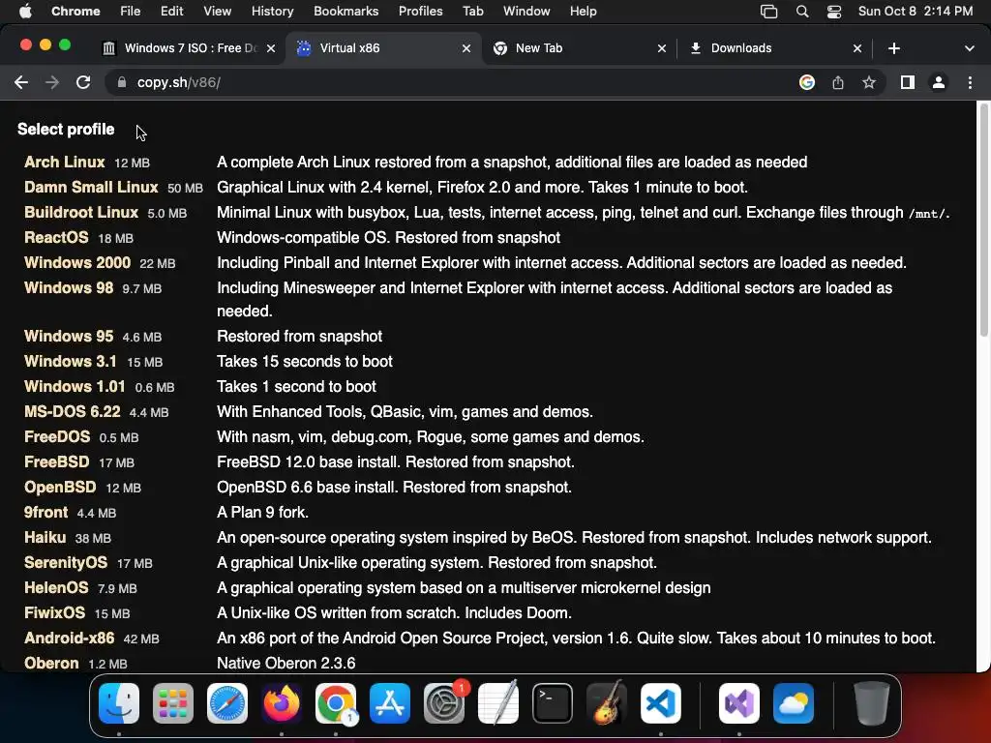Click the Chrome icon in Dock
Screen dimensions: 991x743
point(336,703)
